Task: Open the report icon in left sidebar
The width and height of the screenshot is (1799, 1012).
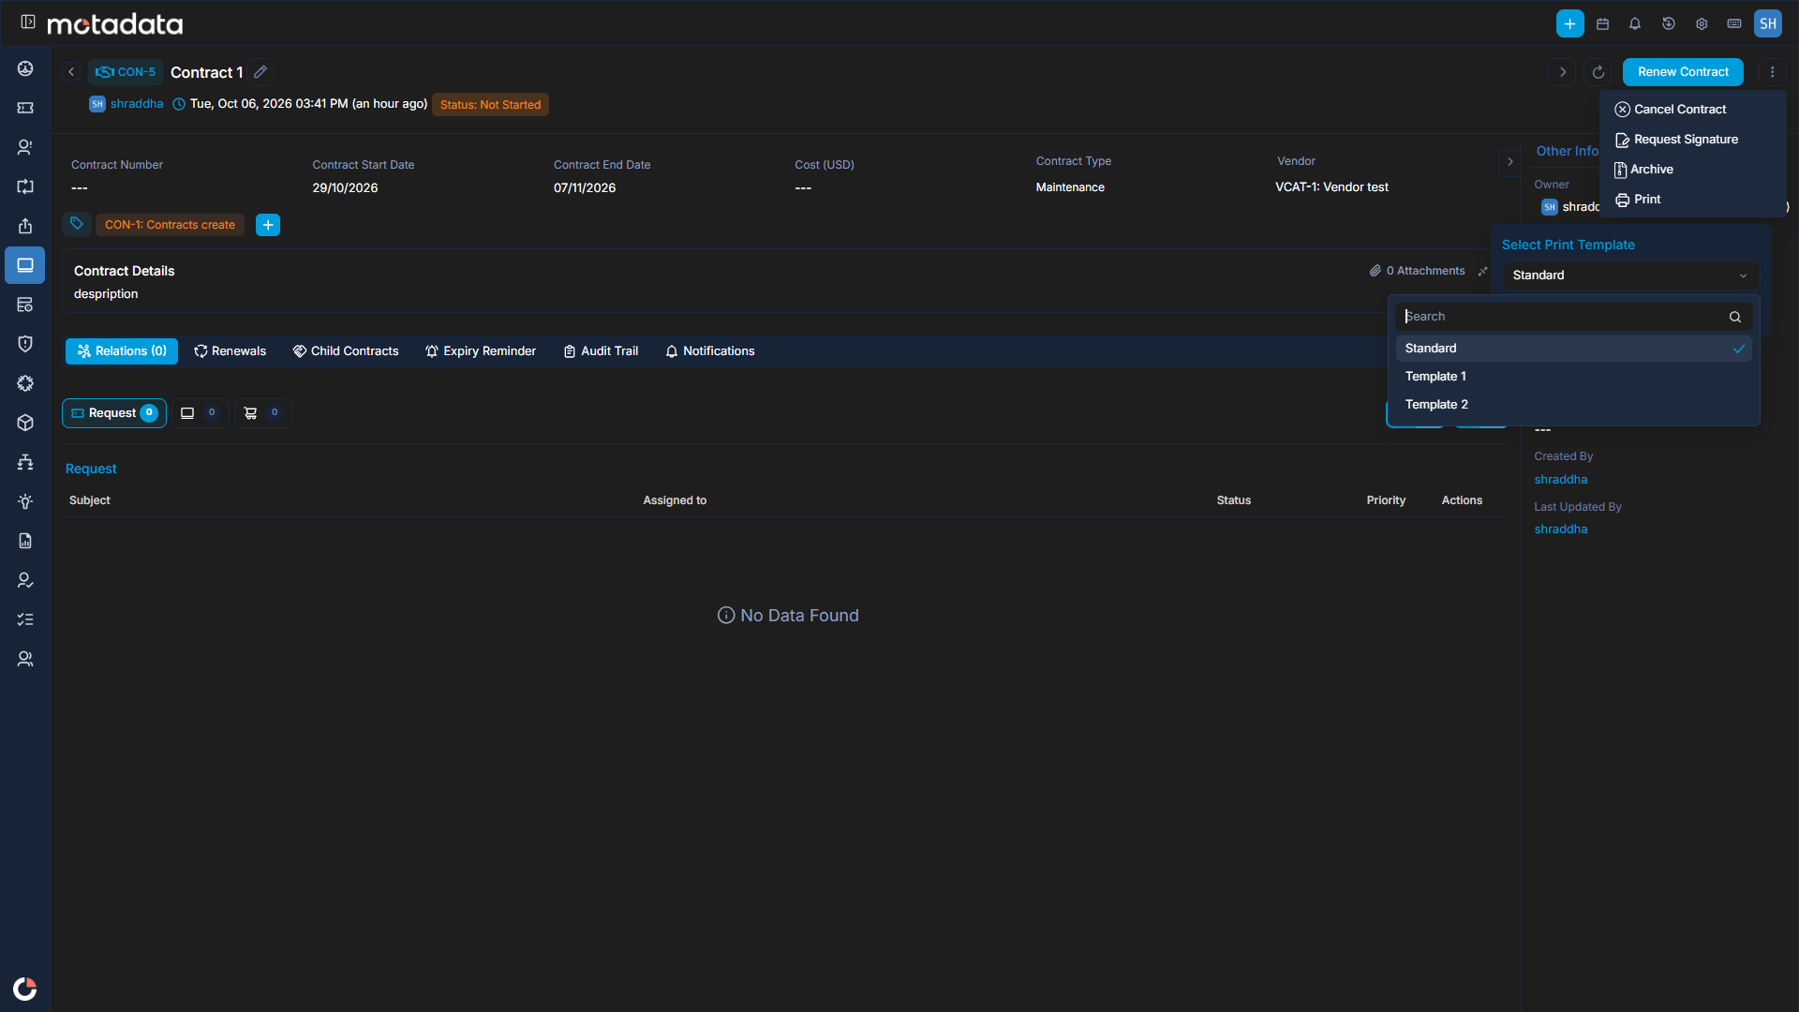Action: pos(25,541)
